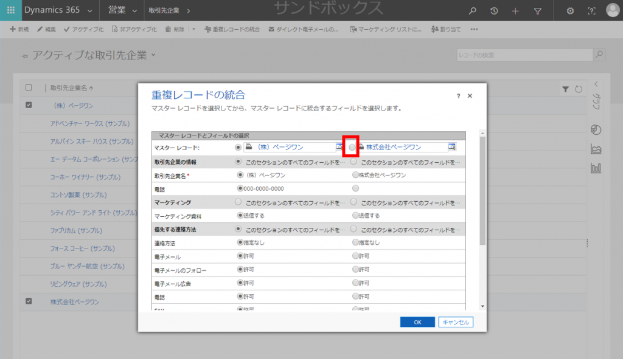This screenshot has width=623, height=359.
Task: Toggle the select-all header checkbox
Action: [x=29, y=87]
